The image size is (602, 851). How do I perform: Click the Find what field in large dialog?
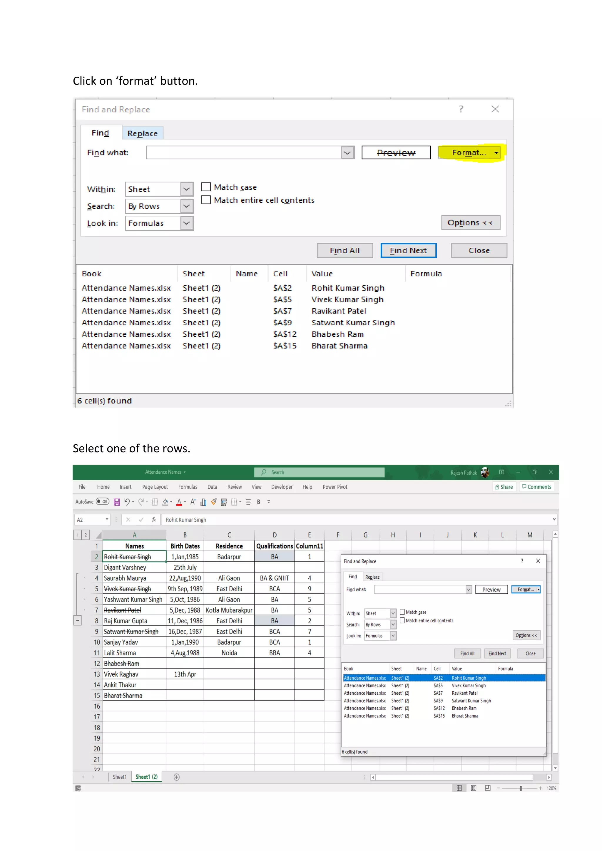click(244, 152)
